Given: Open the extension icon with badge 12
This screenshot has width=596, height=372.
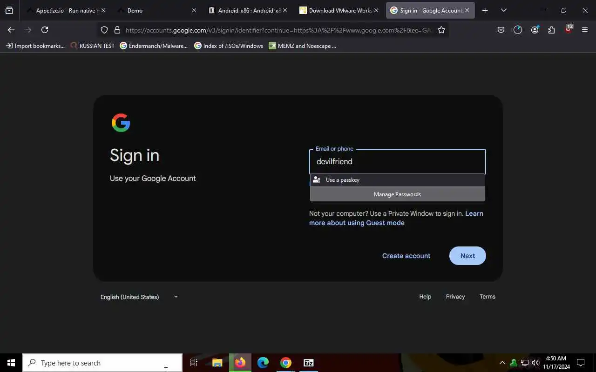Looking at the screenshot, I should click(569, 29).
